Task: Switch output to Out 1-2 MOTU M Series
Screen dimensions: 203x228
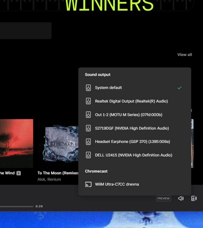Action: (x=128, y=115)
